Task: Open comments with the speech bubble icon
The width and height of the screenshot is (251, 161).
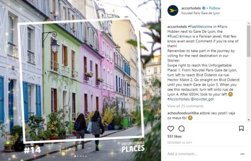Action: pos(182,128)
